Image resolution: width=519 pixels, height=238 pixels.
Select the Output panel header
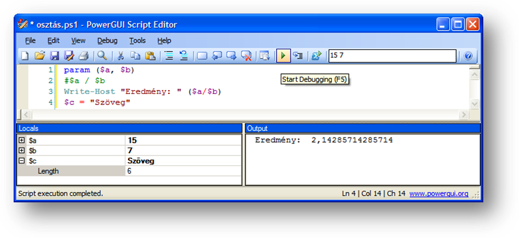362,128
